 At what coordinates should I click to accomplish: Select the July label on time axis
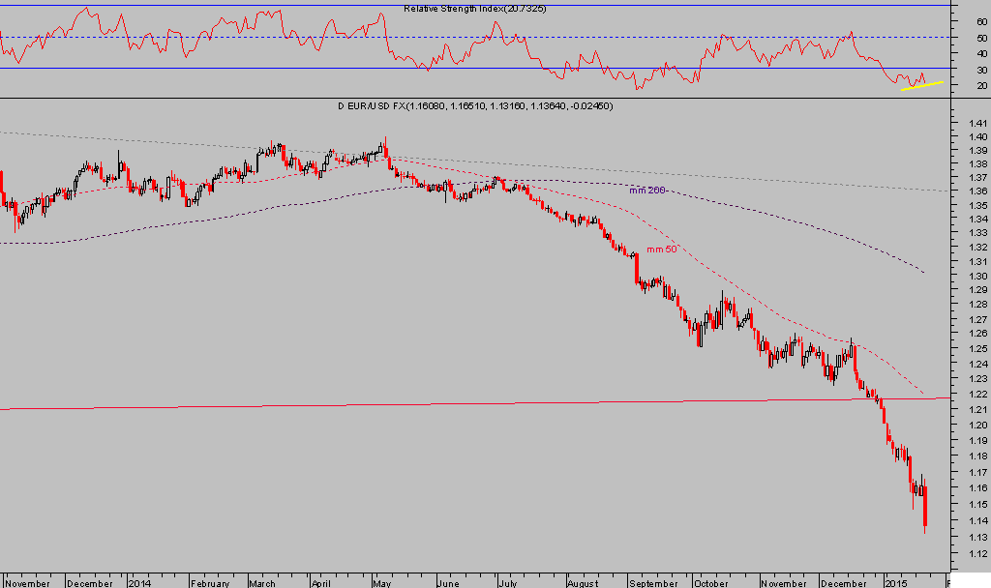506,583
